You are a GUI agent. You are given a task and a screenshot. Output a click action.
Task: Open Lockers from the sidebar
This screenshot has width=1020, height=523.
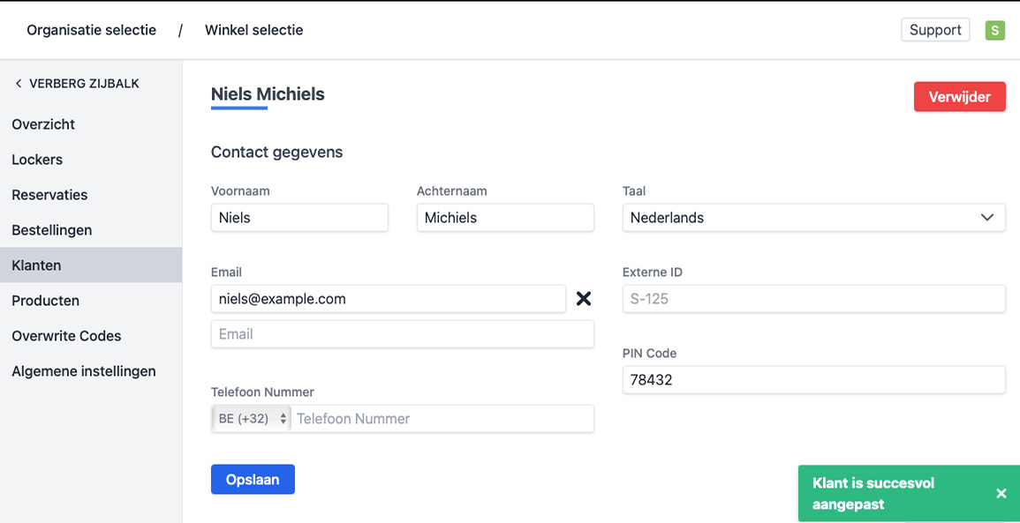click(37, 160)
